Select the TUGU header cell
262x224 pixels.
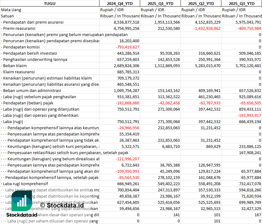tap(50, 3)
